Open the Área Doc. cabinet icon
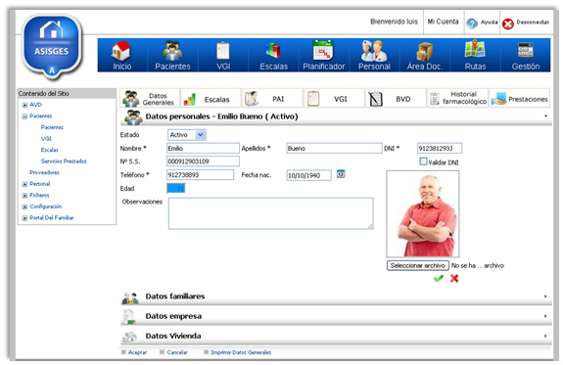 [x=424, y=51]
